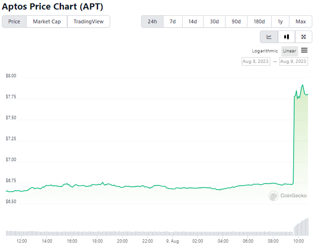Click the $7.00 price label

coord(11,159)
